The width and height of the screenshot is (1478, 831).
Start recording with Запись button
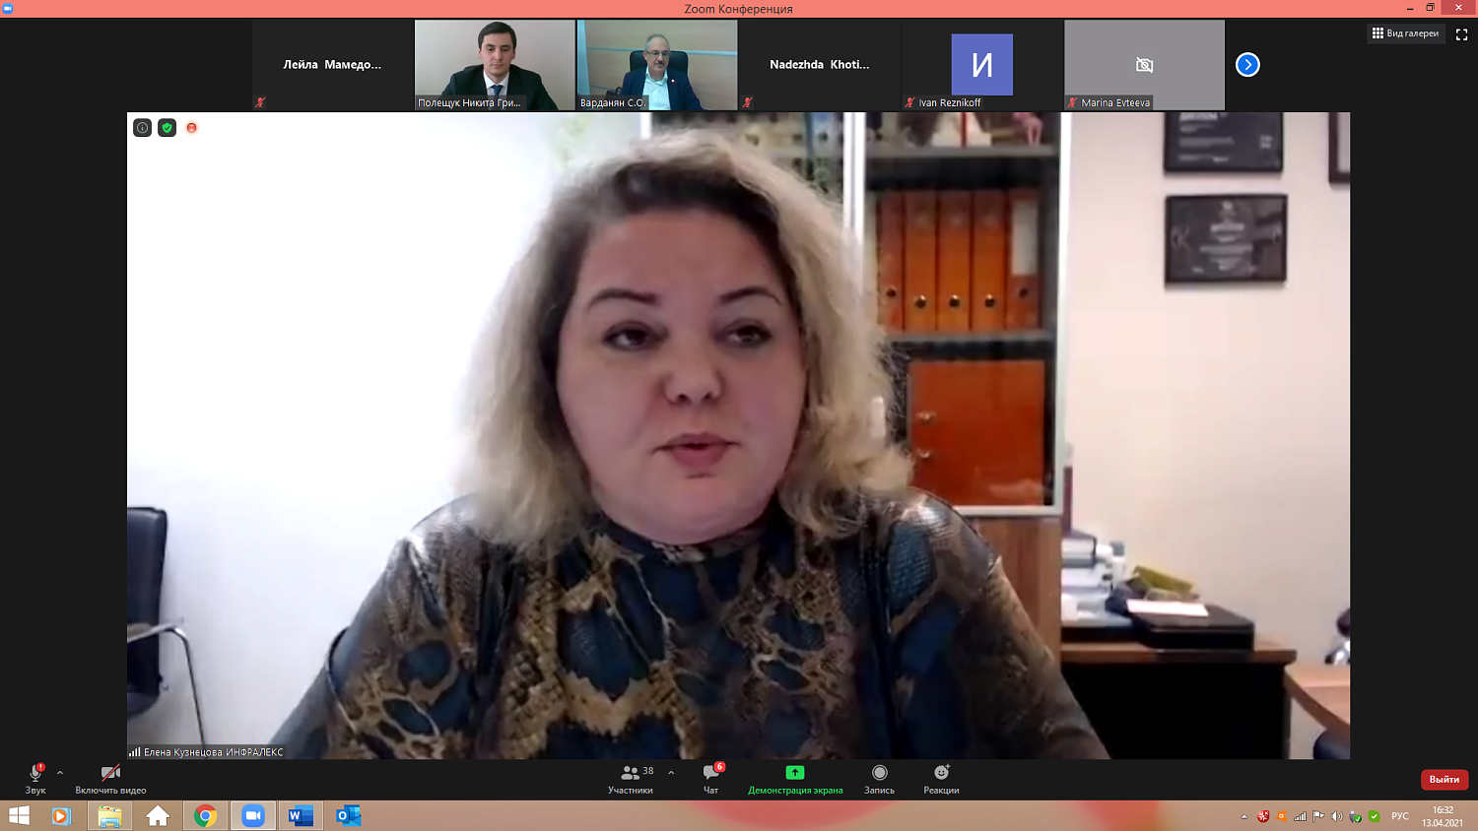(879, 777)
